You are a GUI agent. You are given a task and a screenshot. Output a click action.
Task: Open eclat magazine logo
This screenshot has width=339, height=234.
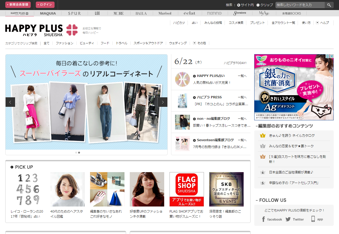(190, 13)
